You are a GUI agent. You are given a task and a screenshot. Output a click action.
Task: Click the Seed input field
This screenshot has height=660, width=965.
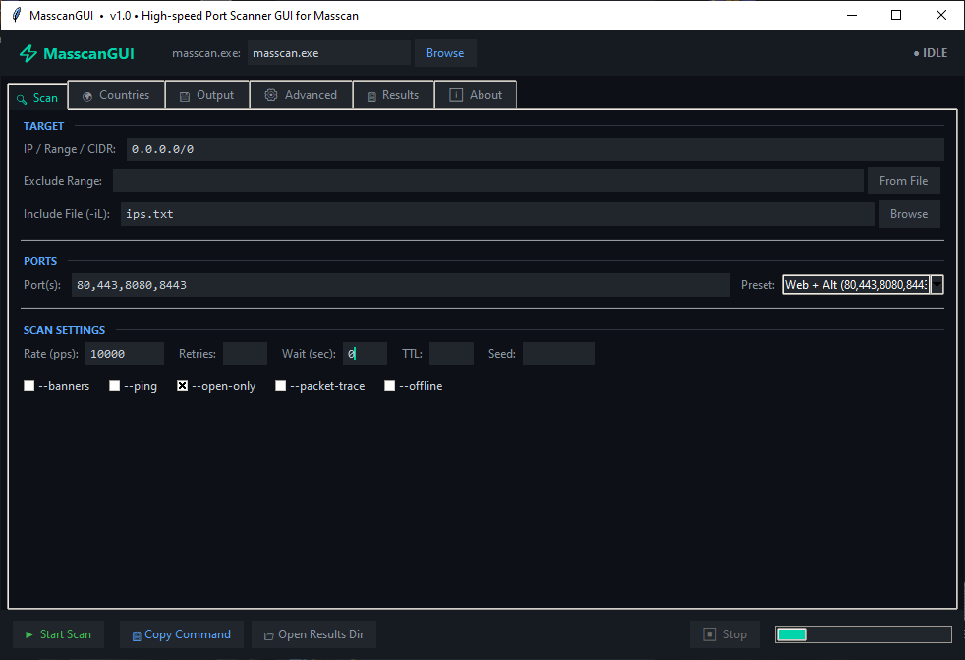pyautogui.click(x=558, y=354)
